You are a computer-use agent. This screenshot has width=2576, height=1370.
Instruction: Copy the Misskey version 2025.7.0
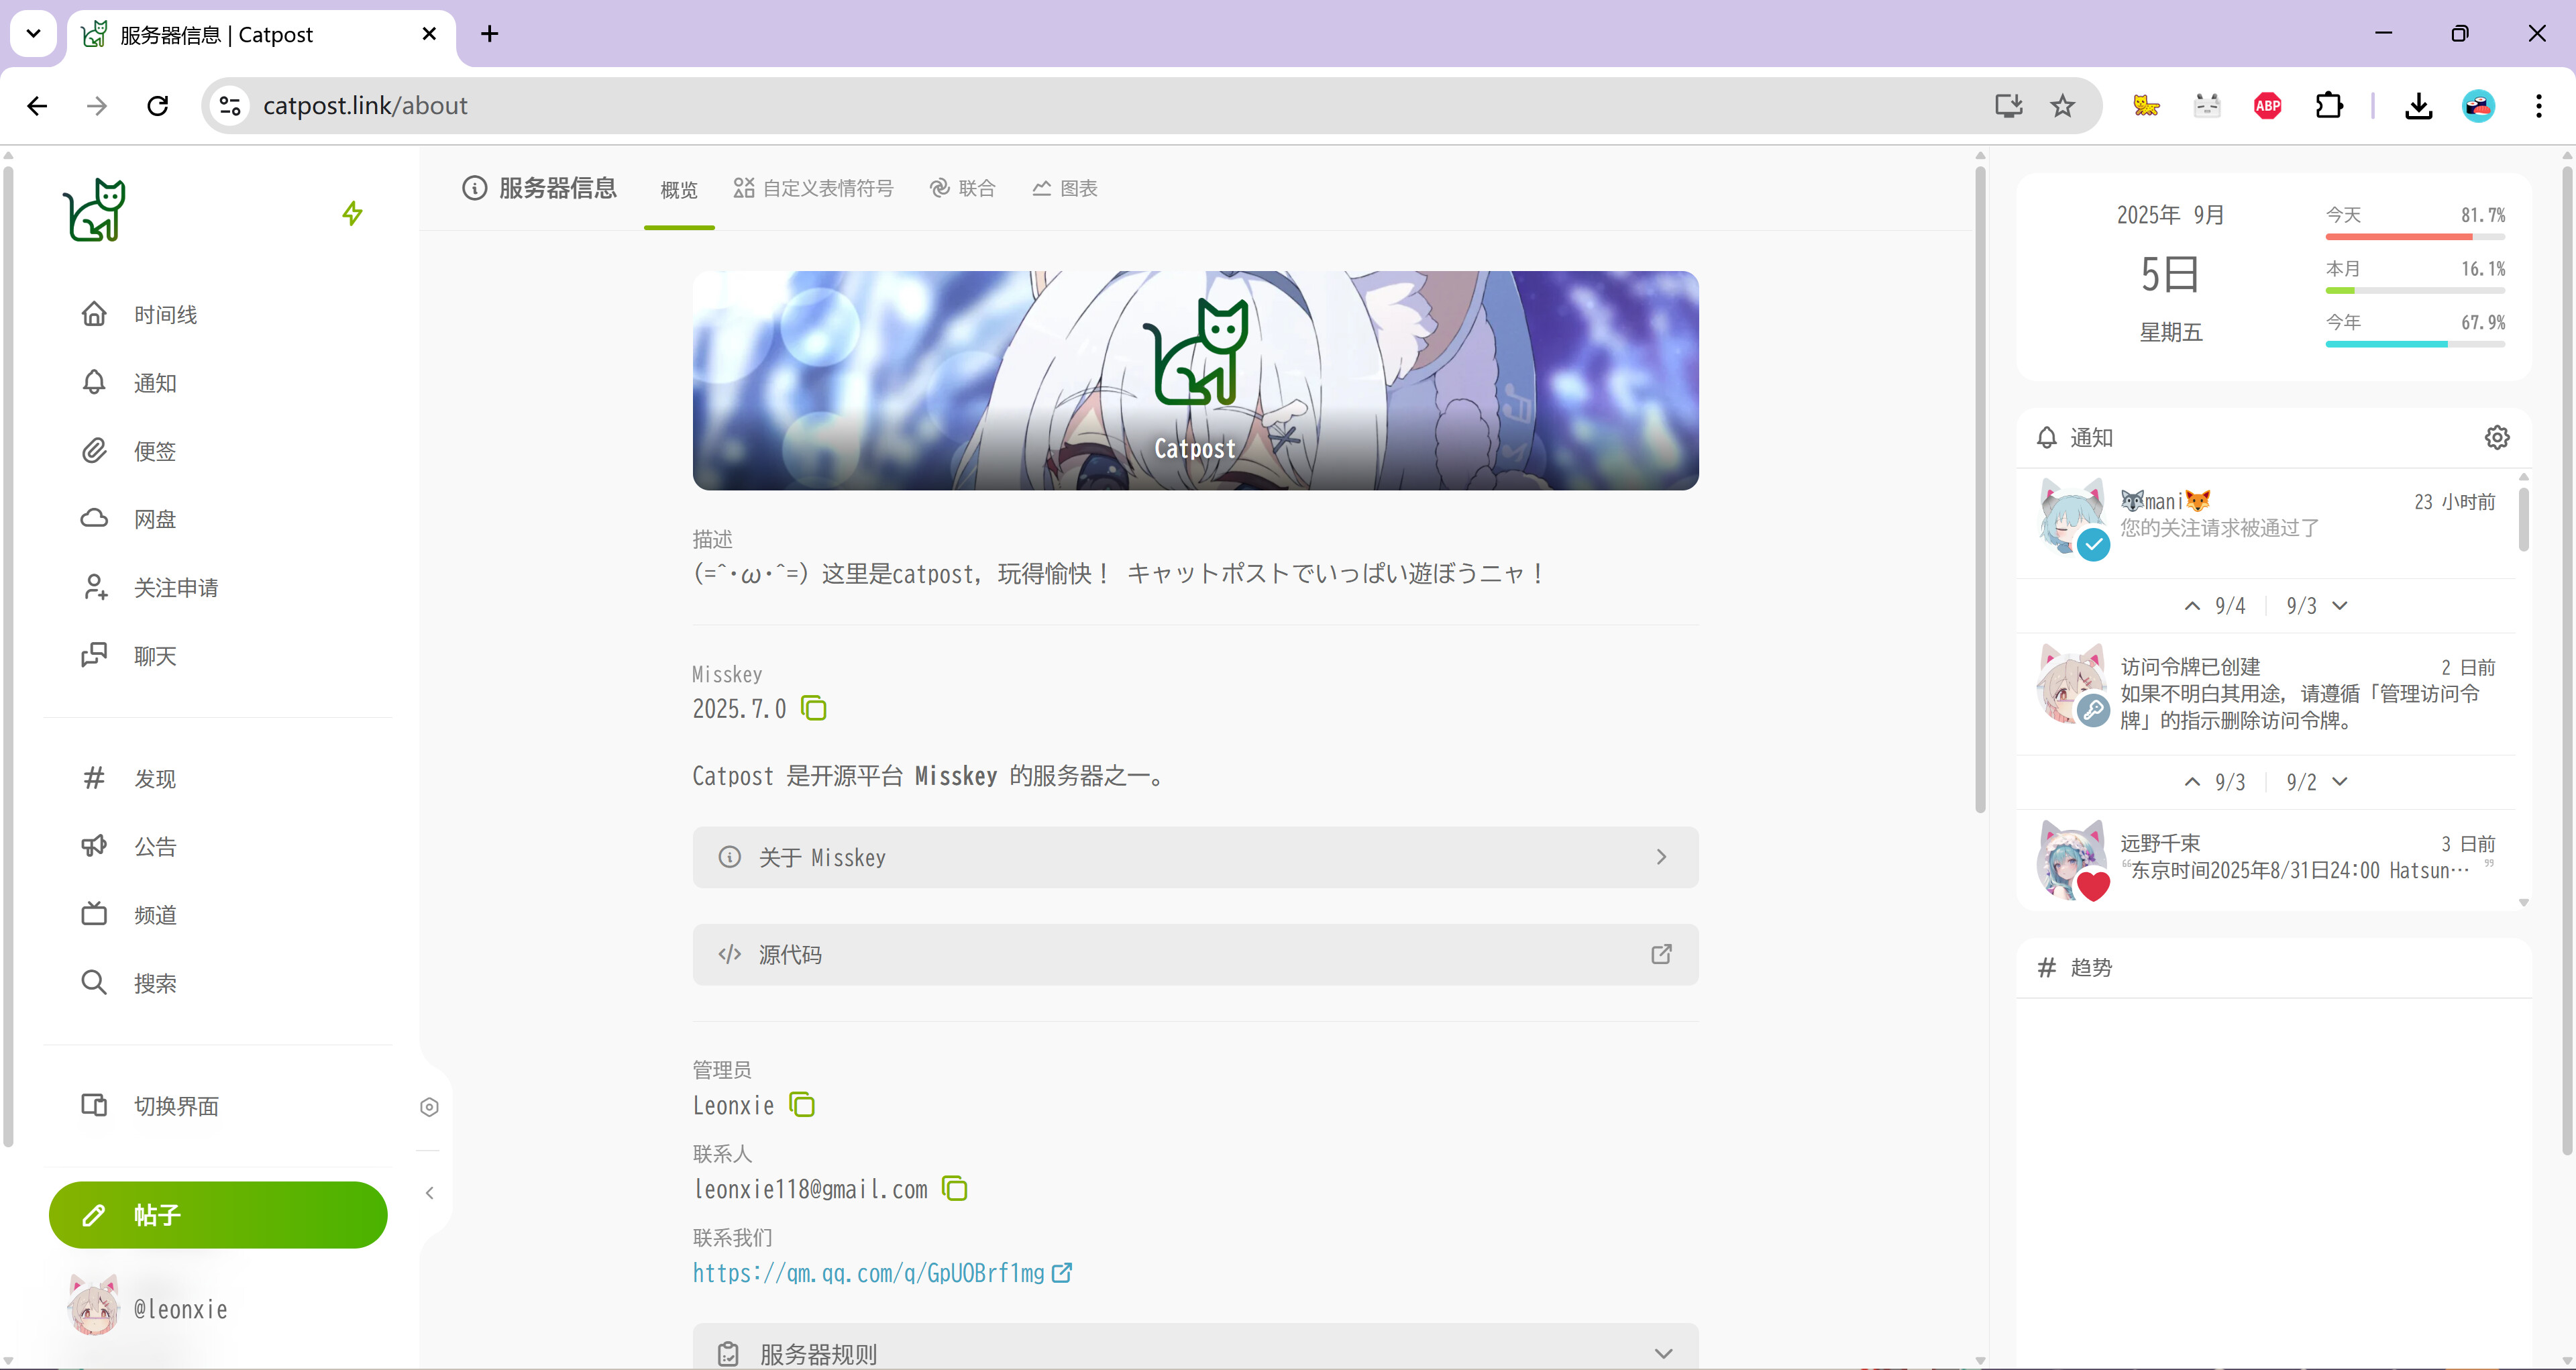tap(814, 709)
